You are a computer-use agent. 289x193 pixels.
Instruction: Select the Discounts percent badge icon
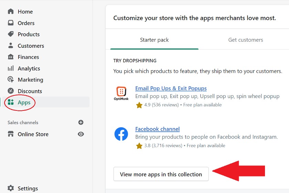coord(11,91)
